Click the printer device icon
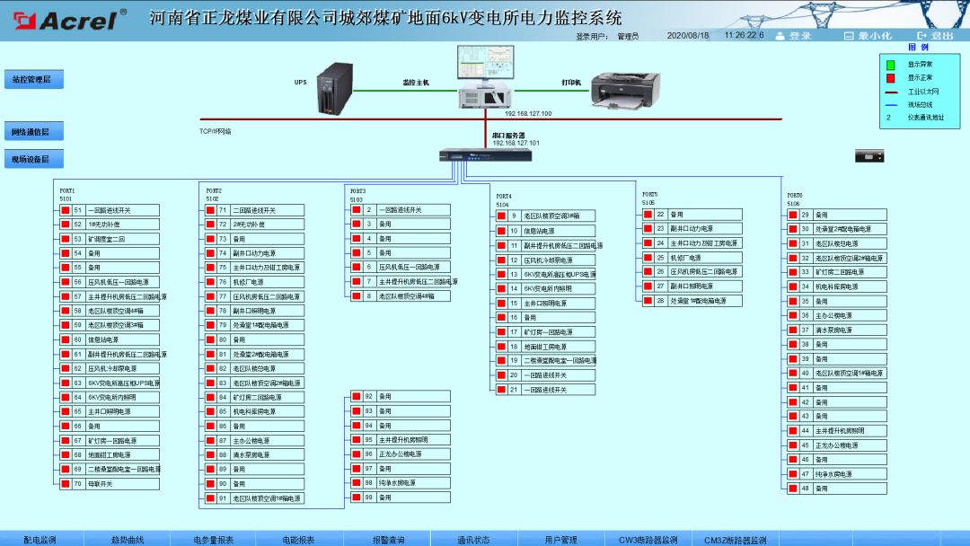This screenshot has width=970, height=546. point(625,89)
